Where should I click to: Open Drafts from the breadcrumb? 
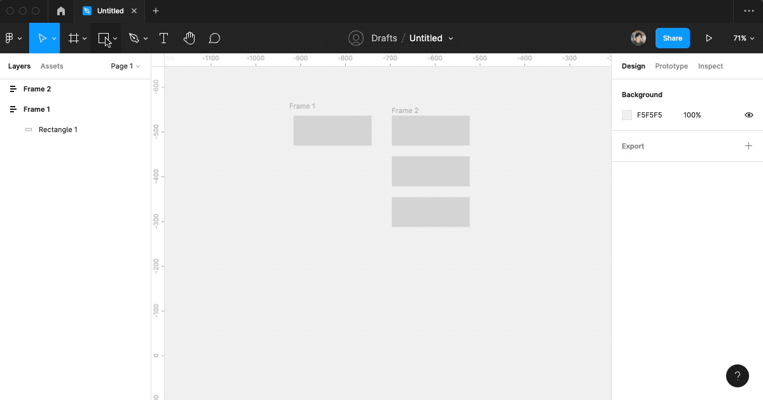384,38
